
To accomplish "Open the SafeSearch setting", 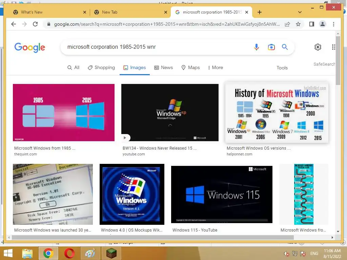I will click(324, 64).
